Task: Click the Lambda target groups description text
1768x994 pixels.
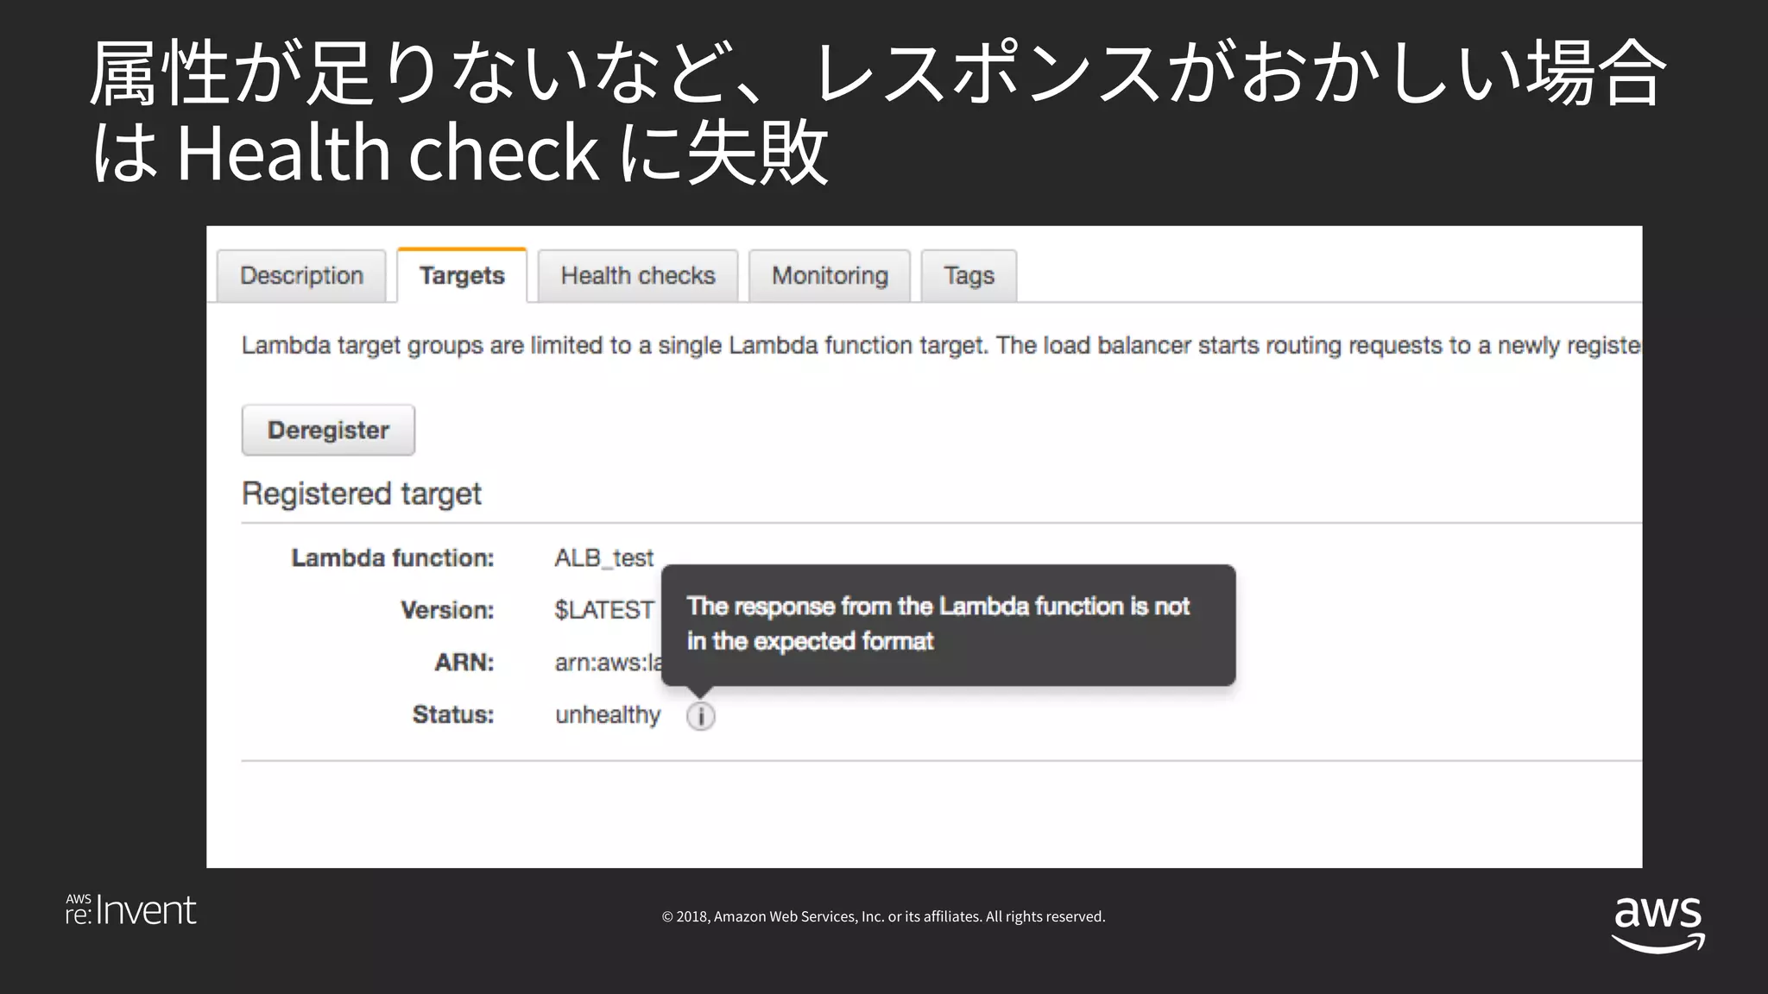Action: pos(939,346)
